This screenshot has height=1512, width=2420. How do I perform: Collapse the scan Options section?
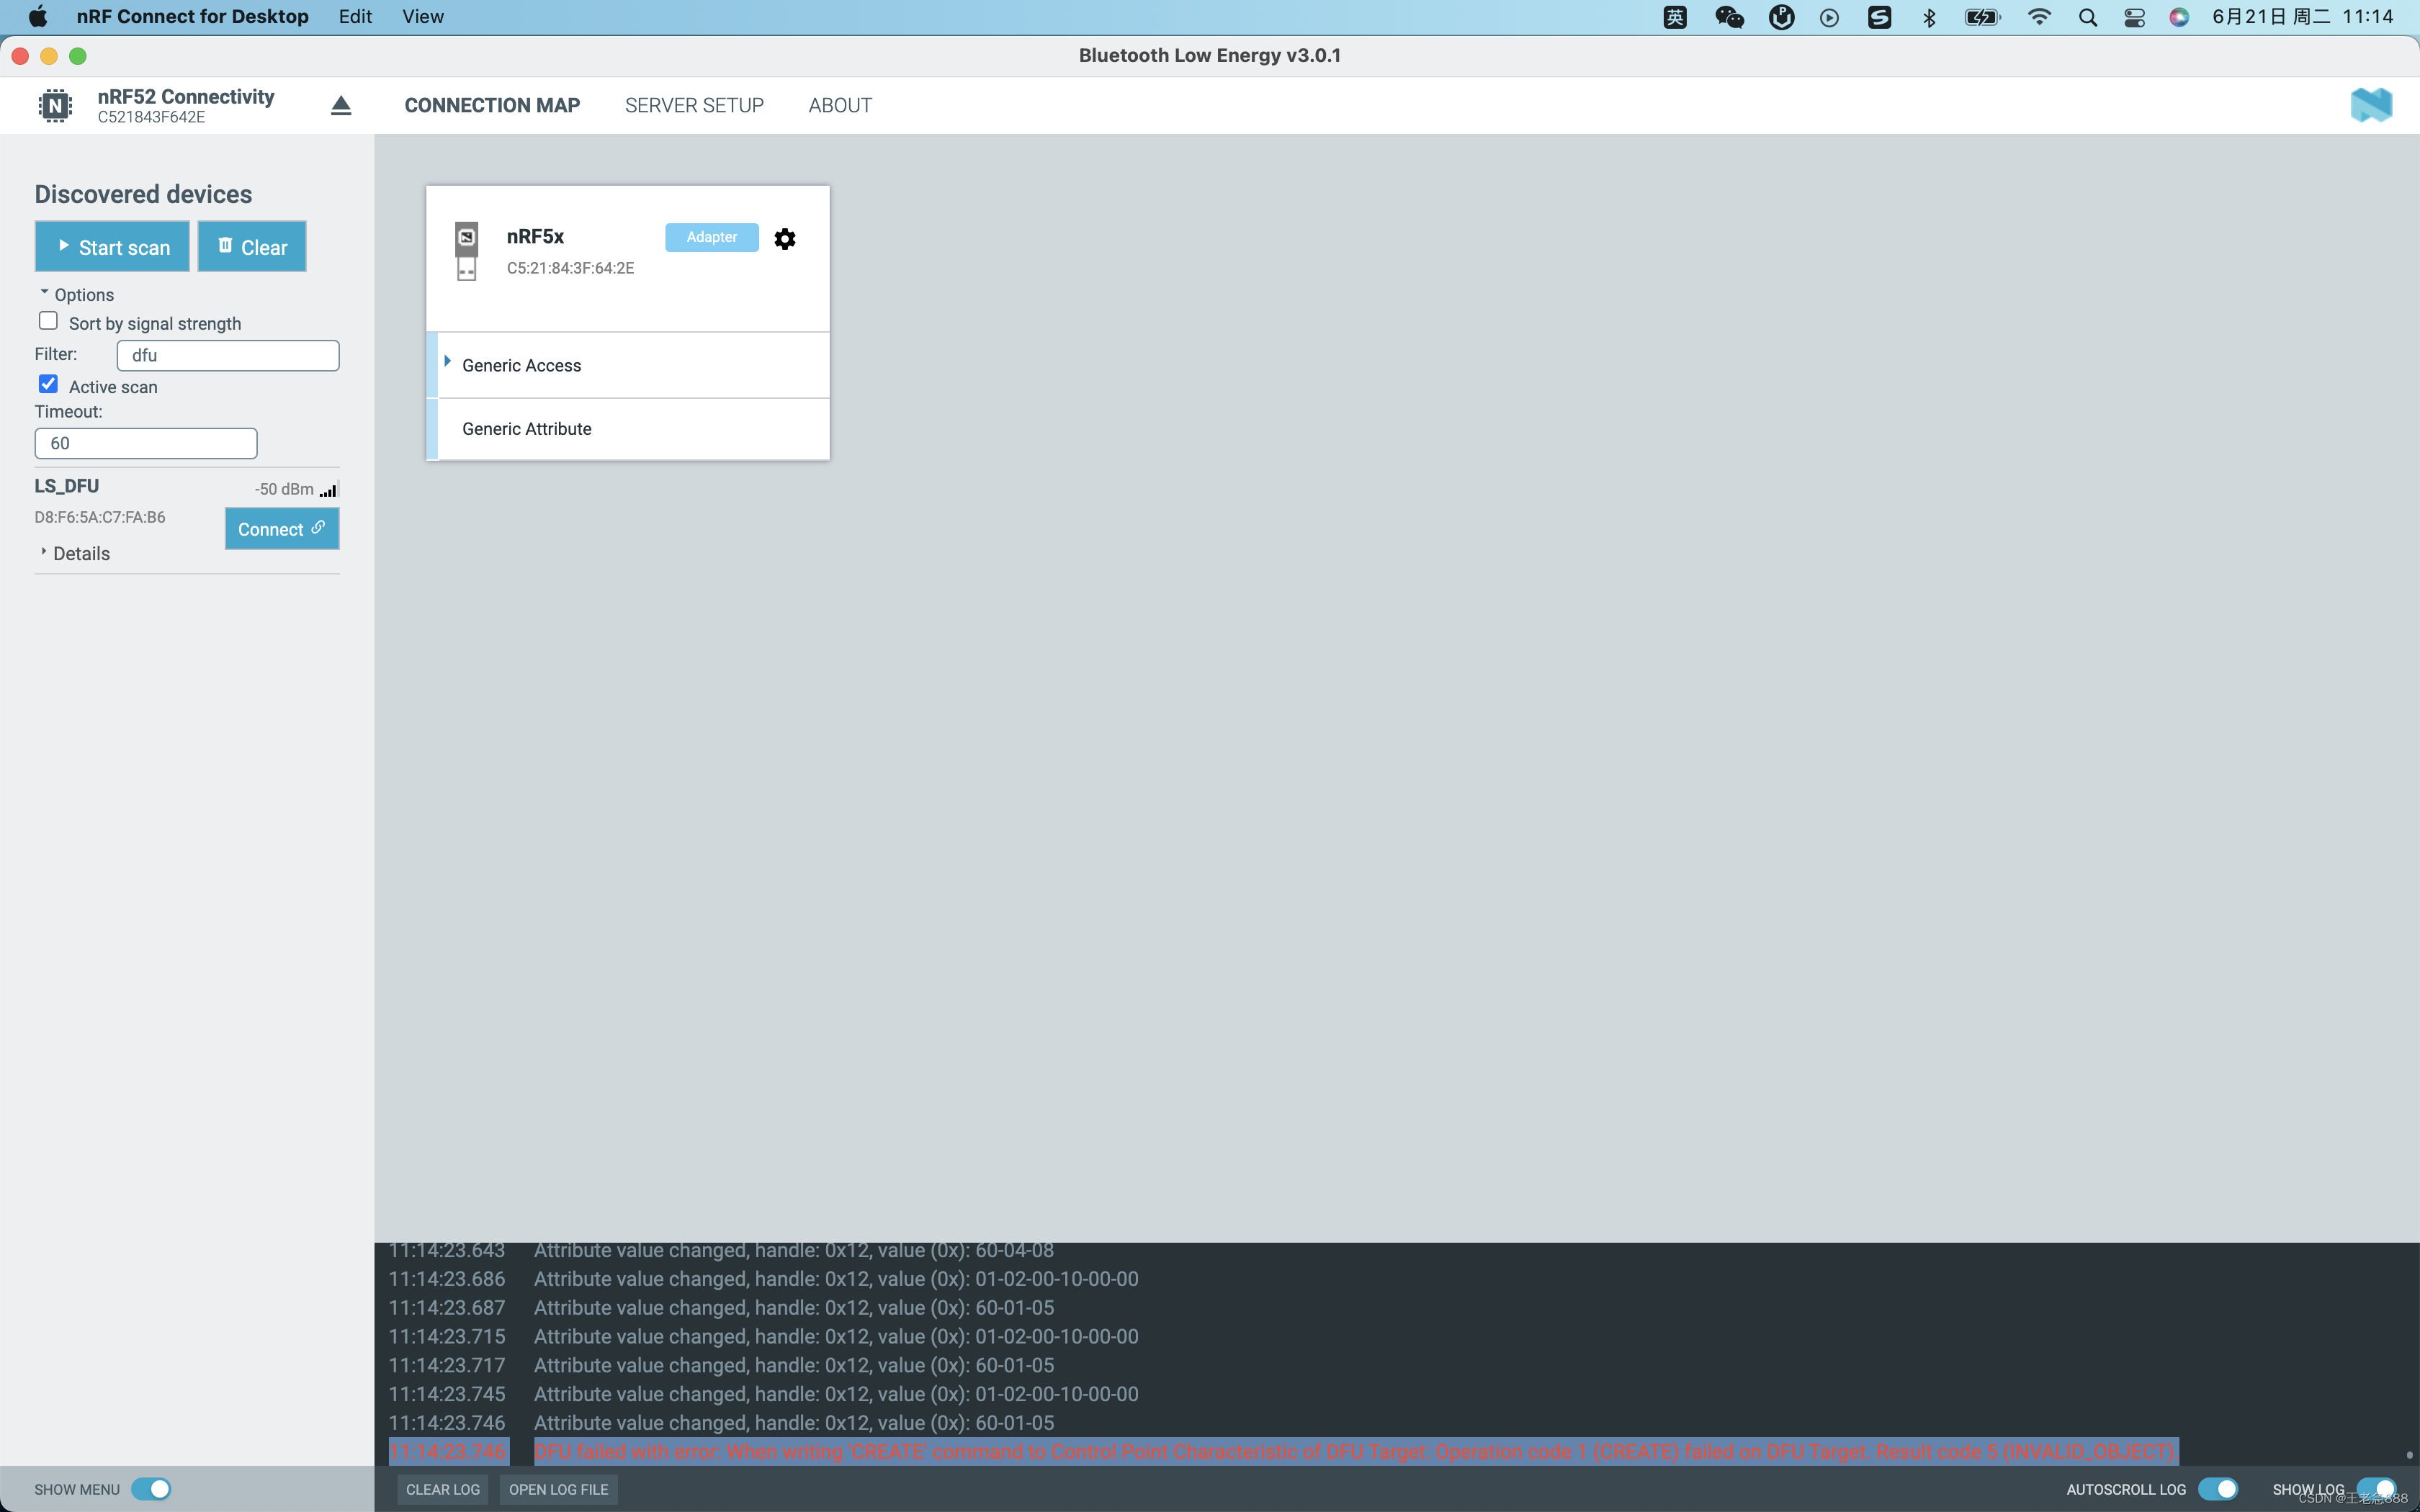[x=76, y=294]
